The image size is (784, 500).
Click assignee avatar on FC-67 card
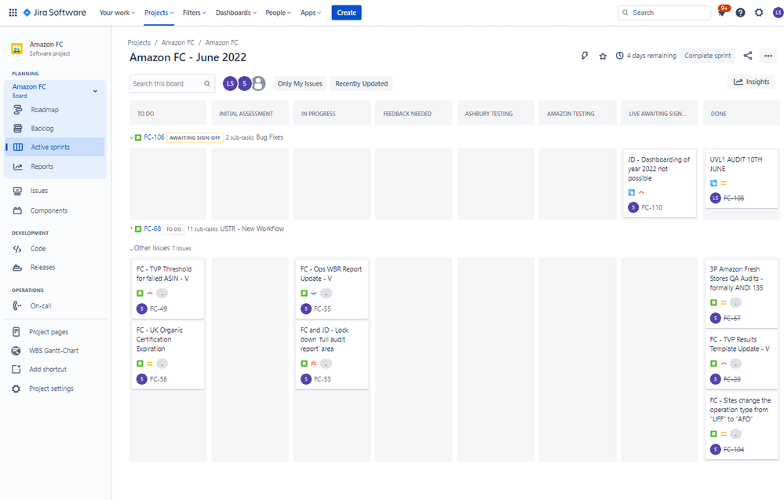point(716,318)
